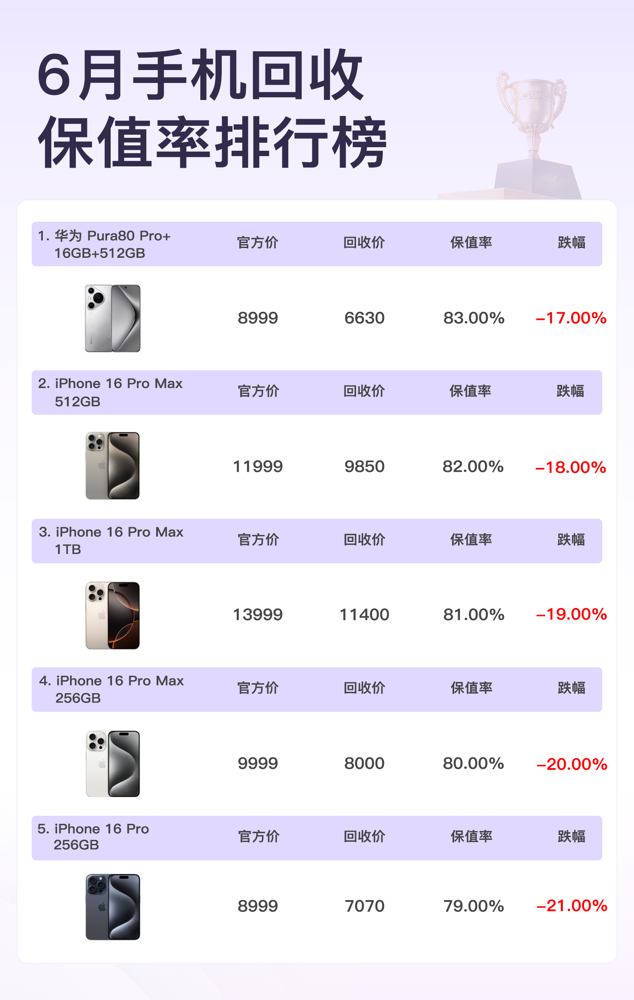Click the iPhone 16 Pro Max 1TB image
The image size is (634, 1000).
(113, 615)
